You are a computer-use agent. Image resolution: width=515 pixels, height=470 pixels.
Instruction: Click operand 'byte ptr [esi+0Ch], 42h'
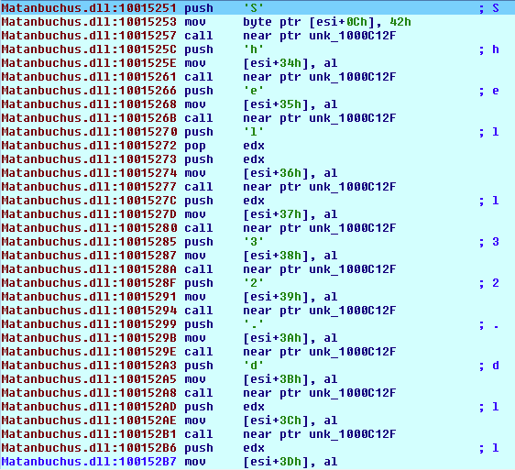[327, 22]
